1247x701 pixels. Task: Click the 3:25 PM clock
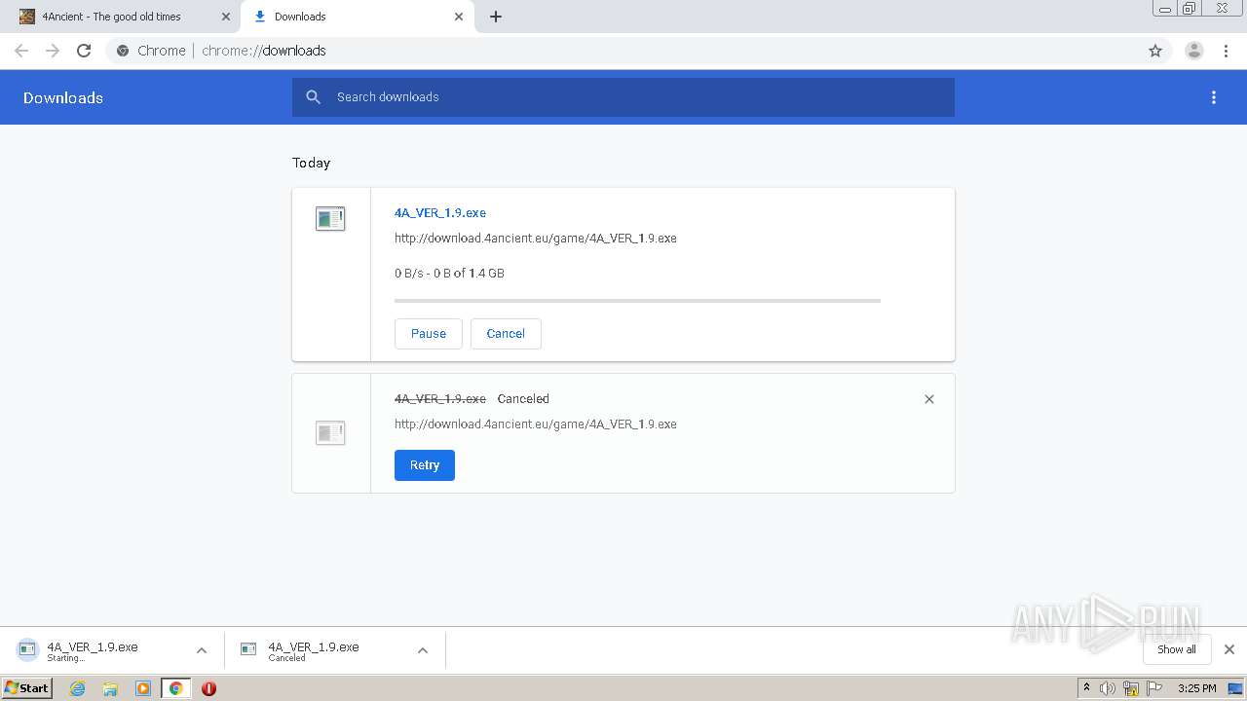tap(1196, 688)
